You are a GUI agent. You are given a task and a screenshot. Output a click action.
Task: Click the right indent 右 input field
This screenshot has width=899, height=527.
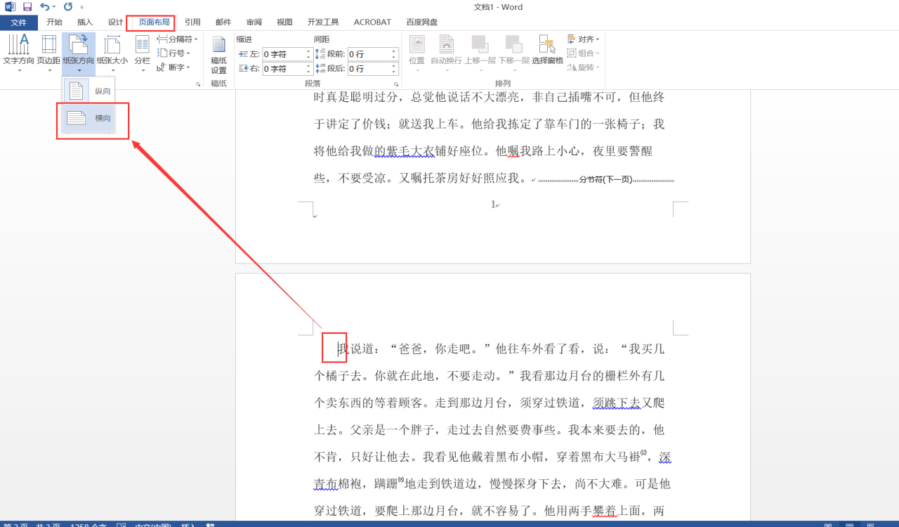(283, 69)
